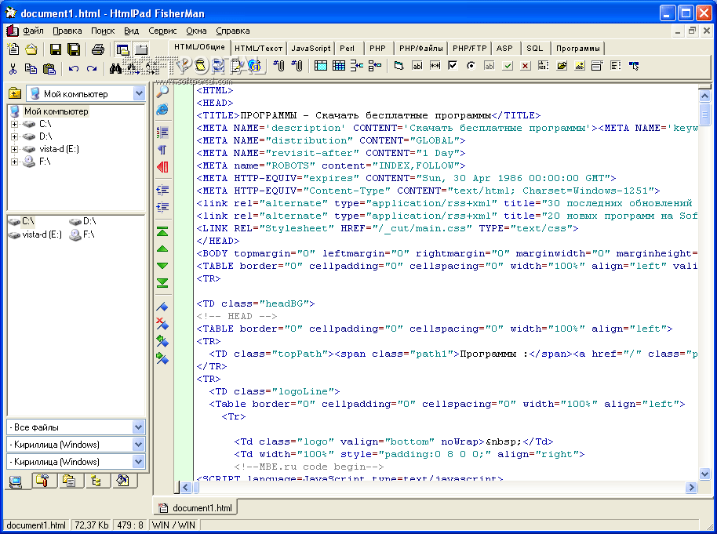
Task: Open the upper Кириллица (Windows) encoding dropdown
Action: 139,444
